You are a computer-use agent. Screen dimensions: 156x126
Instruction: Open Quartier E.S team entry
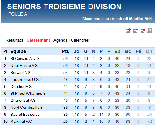[x=21, y=87]
